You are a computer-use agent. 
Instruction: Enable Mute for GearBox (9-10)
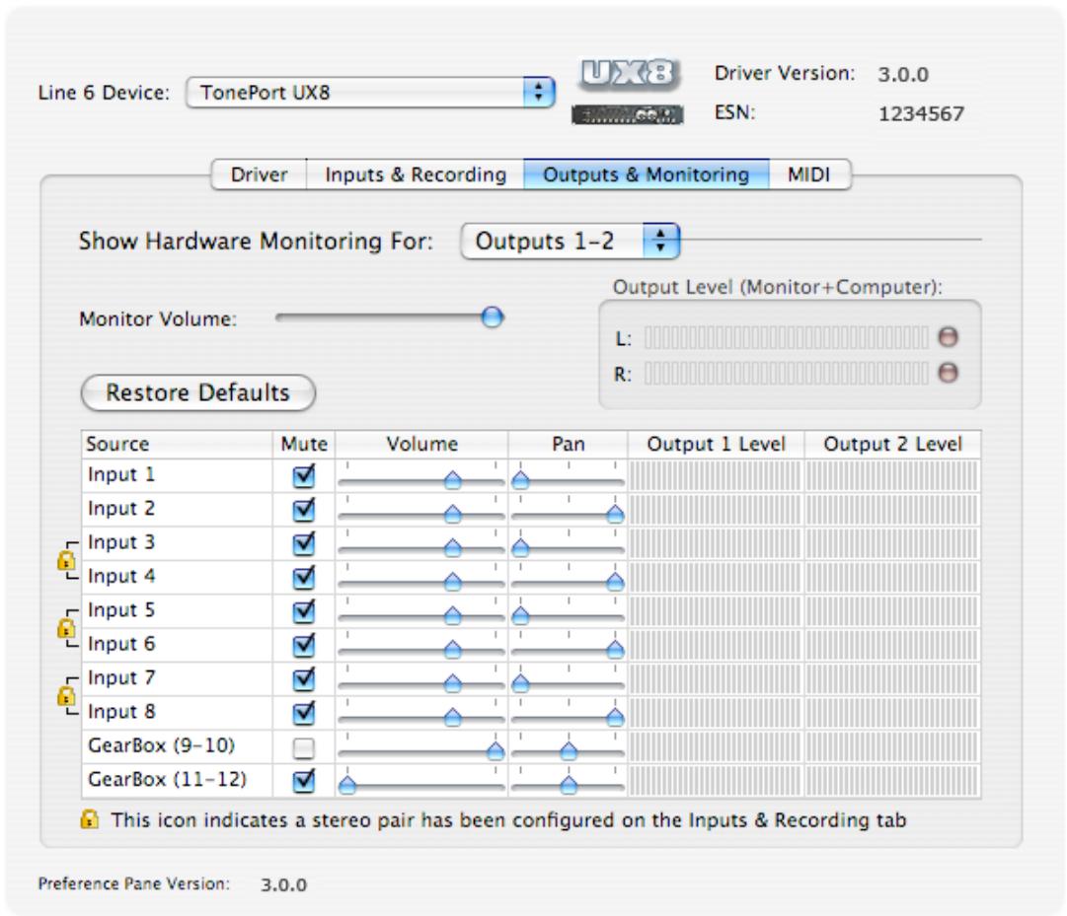tap(303, 748)
